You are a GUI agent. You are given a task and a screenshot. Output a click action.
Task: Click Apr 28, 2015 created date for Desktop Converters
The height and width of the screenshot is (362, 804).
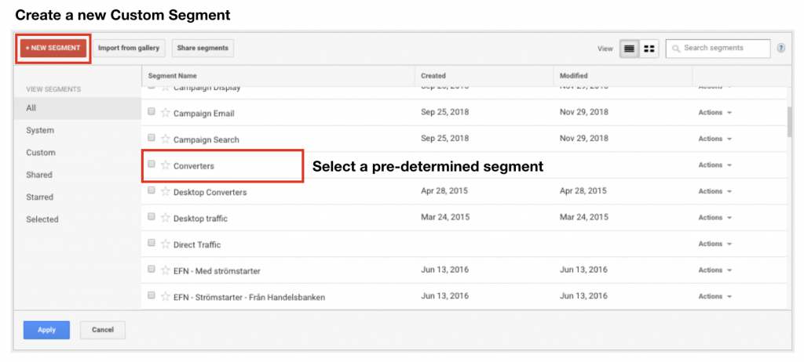444,191
